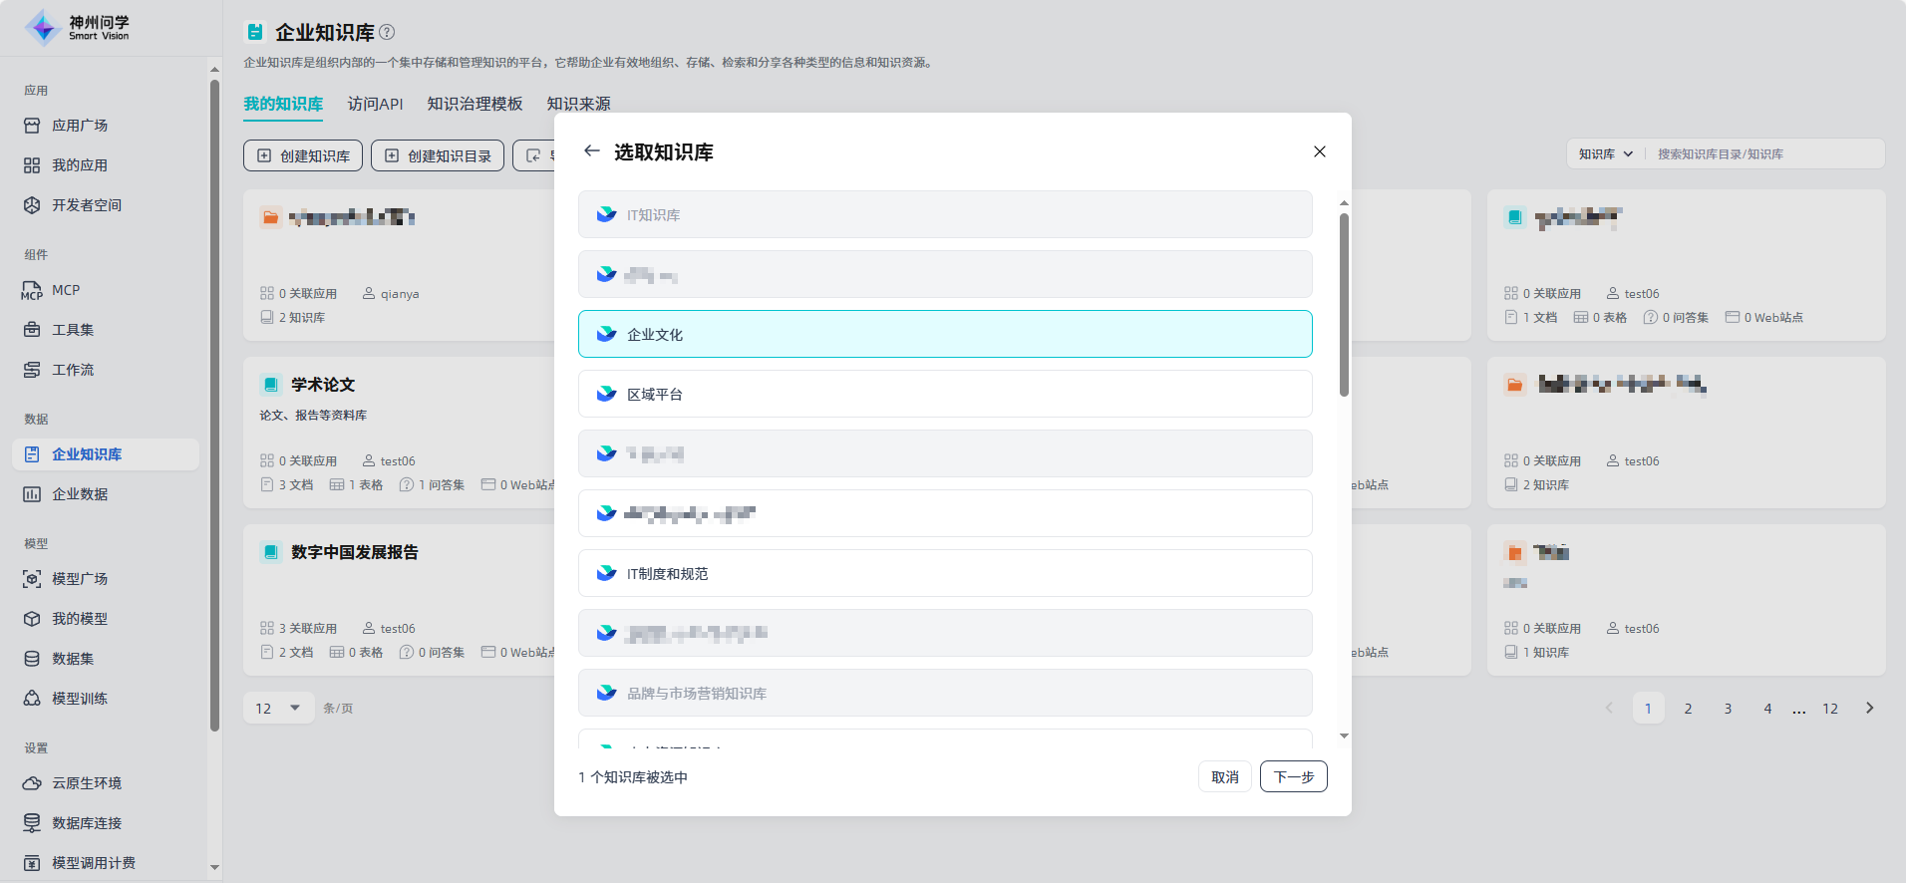The height and width of the screenshot is (883, 1906).
Task: Go to the next page of results
Action: [x=1869, y=709]
